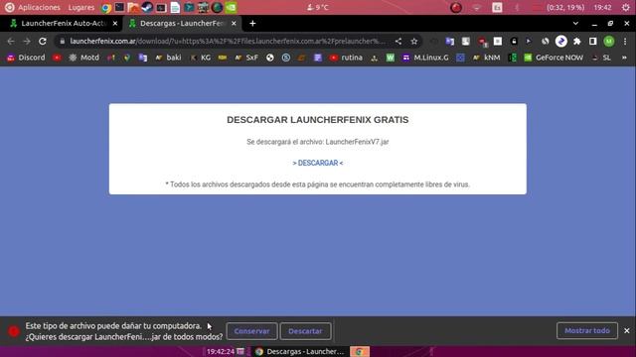Open the M.Linux.G bookmark
The width and height of the screenshot is (636, 357).
pyautogui.click(x=425, y=58)
